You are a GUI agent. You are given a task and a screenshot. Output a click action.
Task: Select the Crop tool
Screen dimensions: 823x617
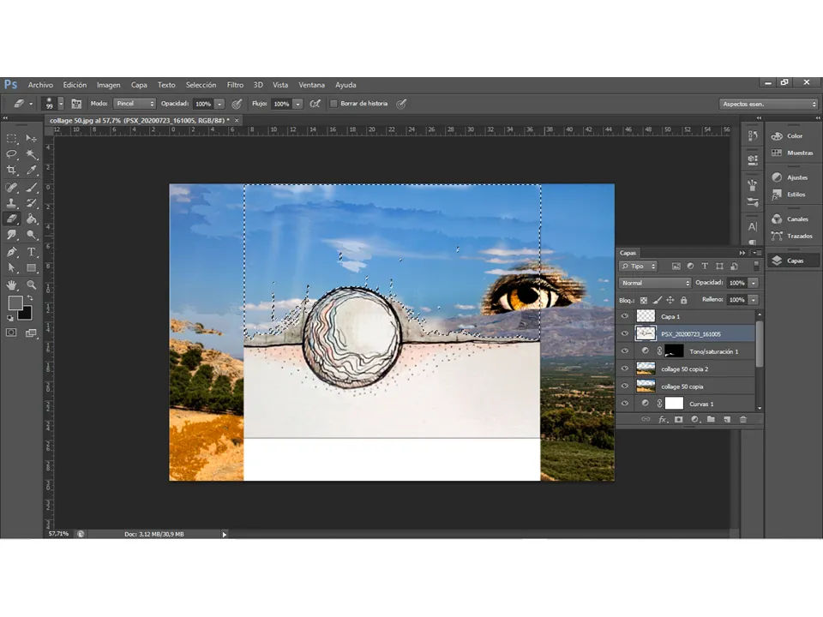click(11, 170)
